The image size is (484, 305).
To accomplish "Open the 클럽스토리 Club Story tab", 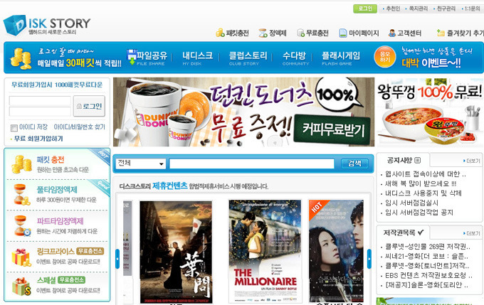I will 248,58.
